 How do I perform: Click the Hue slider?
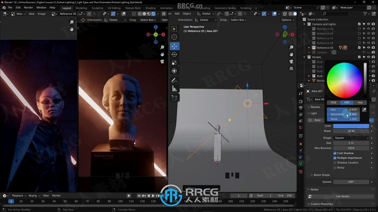tap(343, 110)
